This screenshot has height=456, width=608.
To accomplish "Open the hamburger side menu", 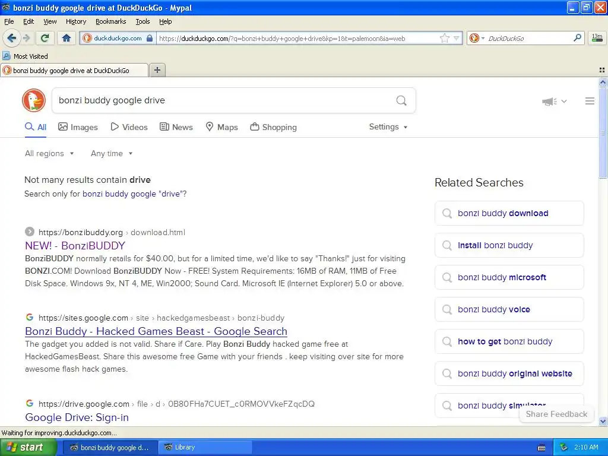I will click(x=590, y=101).
